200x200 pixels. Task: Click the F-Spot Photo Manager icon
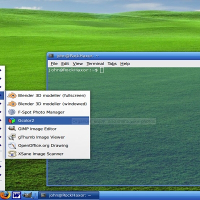coord(12,112)
